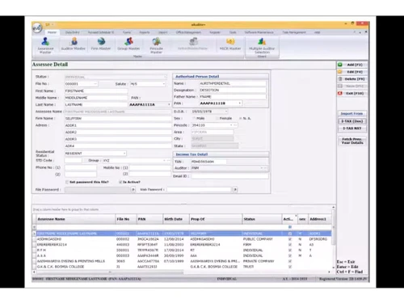Select the Male radio button
Screen dimensions: 404x303
194,119
